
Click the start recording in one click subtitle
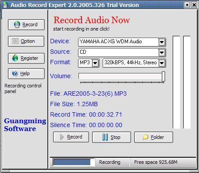[81, 29]
